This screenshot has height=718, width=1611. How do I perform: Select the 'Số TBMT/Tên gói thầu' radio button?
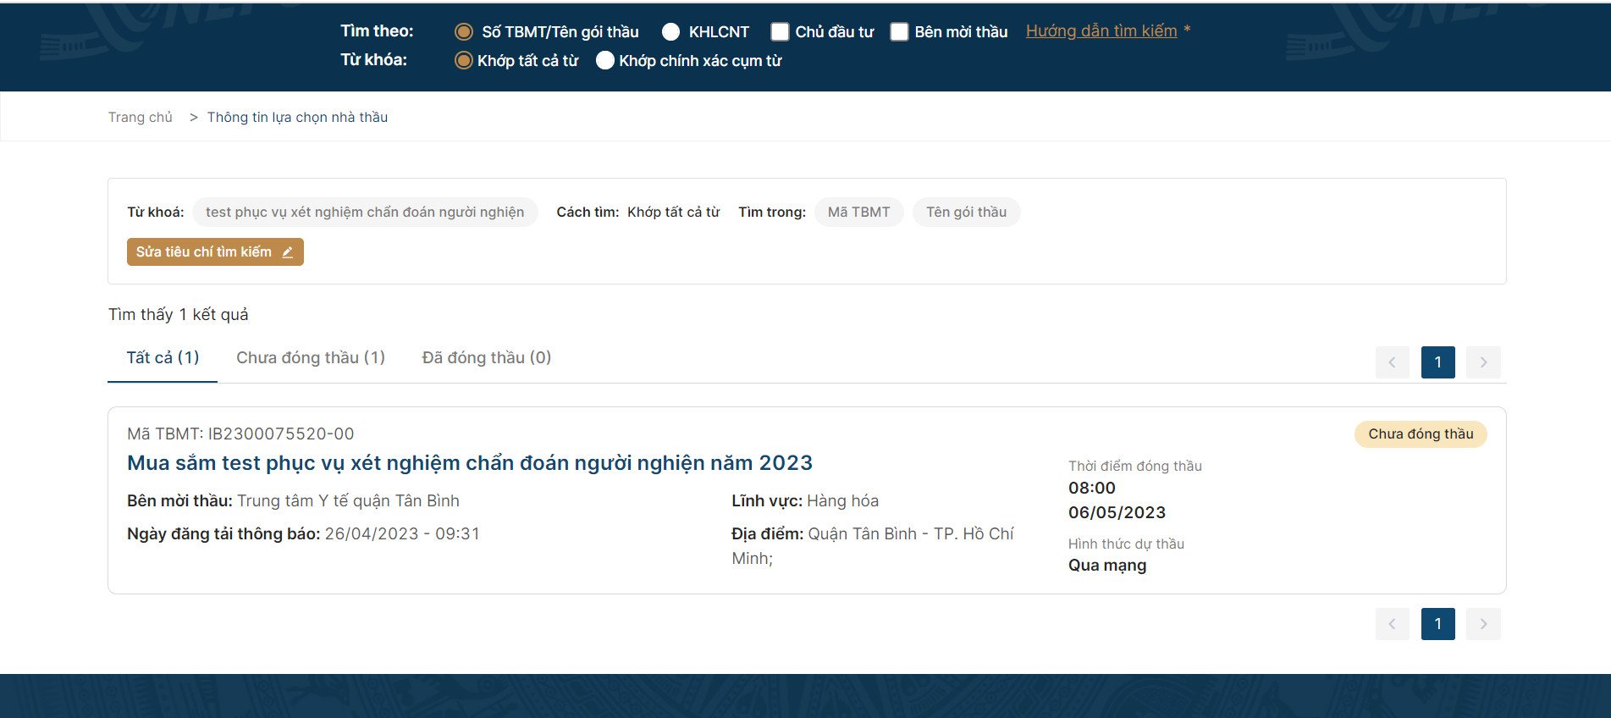click(464, 32)
